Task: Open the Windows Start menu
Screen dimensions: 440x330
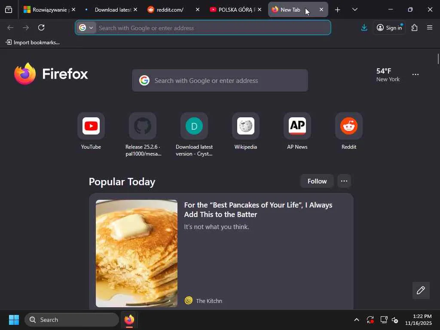Action: pyautogui.click(x=14, y=320)
